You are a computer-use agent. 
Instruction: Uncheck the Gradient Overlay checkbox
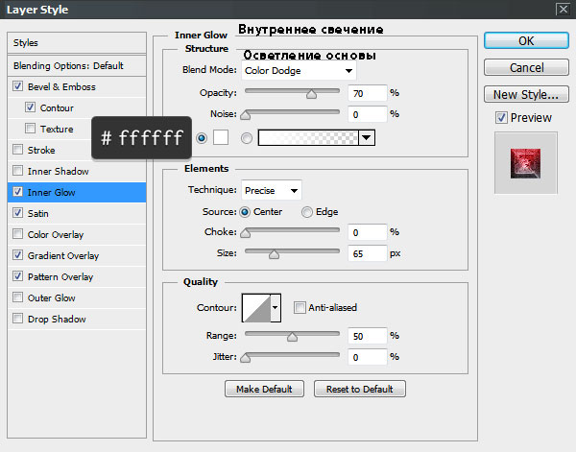17,255
